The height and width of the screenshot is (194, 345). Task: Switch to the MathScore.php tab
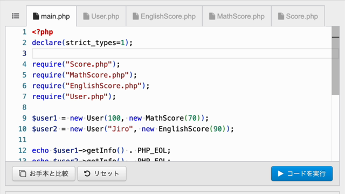[237, 16]
